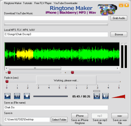The width and height of the screenshot is (131, 126).
Task: Open the Tutorials menu
Action: click(x=28, y=3)
